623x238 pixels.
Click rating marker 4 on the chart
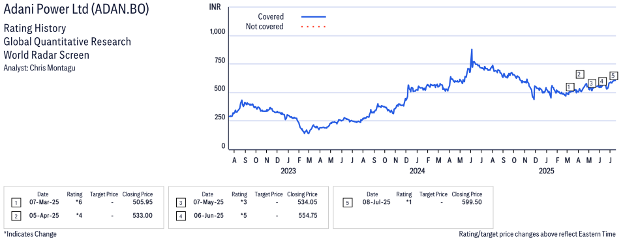[602, 82]
